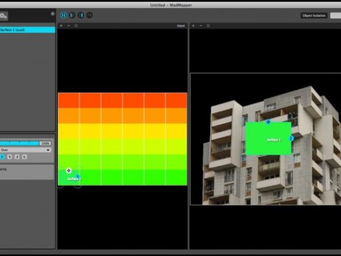Zoom in the output view with the plus icon
Image resolution: width=341 pixels, height=256 pixels.
point(193,25)
